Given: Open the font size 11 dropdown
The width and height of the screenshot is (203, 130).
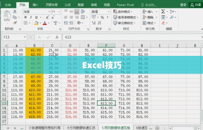Looking at the screenshot, I should pyautogui.click(x=59, y=12).
